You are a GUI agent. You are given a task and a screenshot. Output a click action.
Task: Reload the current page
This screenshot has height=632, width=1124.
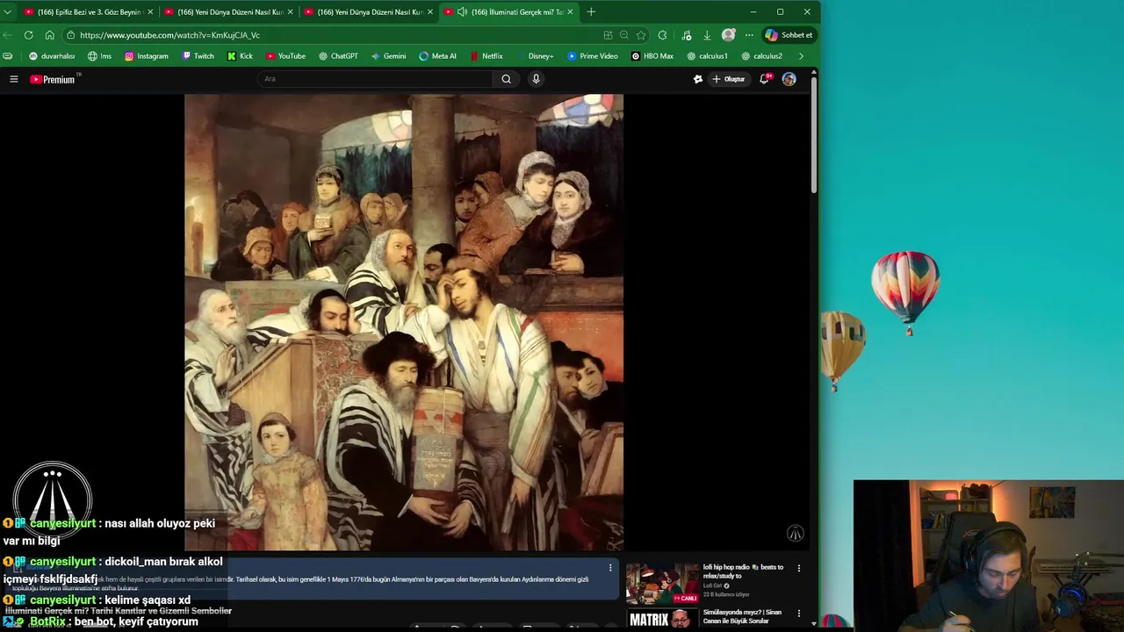[28, 35]
